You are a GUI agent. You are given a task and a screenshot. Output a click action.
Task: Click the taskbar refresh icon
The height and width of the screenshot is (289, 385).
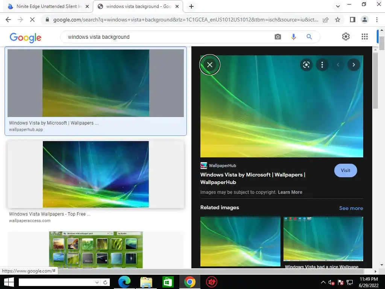105,282
